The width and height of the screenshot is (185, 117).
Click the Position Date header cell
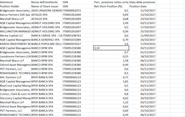tap(142, 6)
